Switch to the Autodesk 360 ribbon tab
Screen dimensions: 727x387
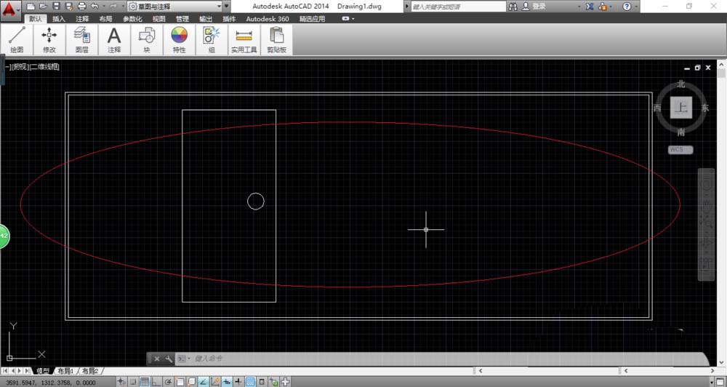pos(268,19)
